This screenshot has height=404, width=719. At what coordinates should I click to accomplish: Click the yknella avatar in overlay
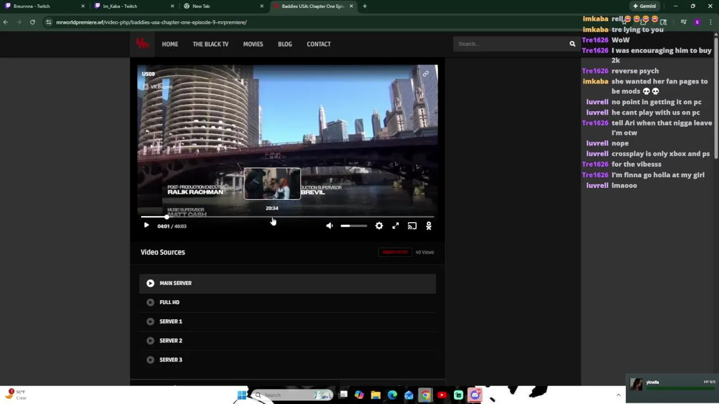(636, 384)
